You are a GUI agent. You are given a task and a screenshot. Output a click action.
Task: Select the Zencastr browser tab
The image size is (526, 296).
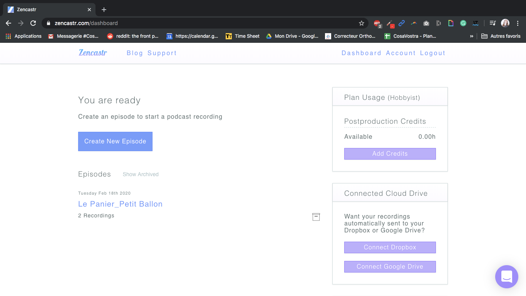pos(50,10)
